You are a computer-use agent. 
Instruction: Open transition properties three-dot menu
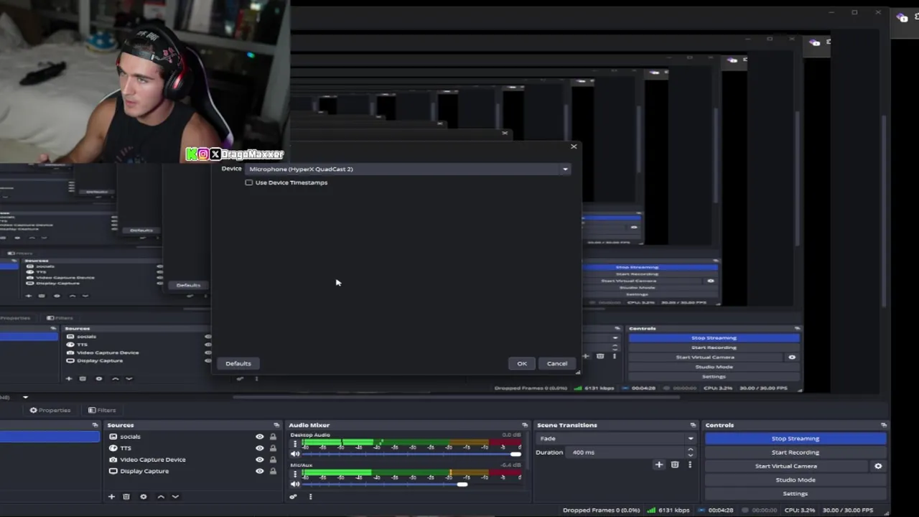(690, 465)
